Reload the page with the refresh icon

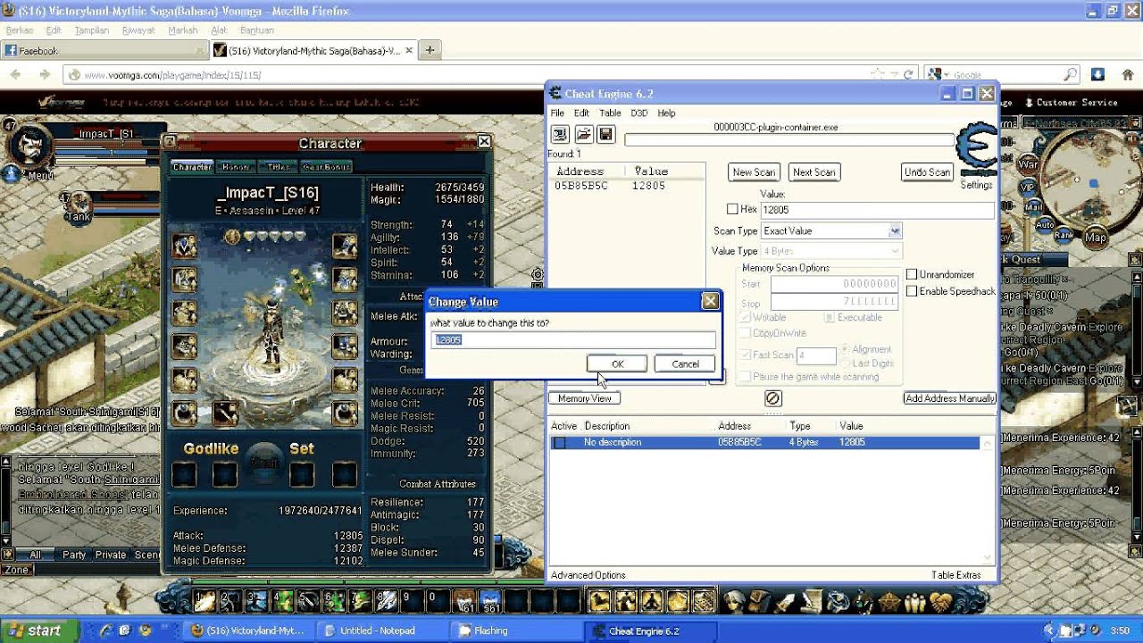click(x=908, y=75)
